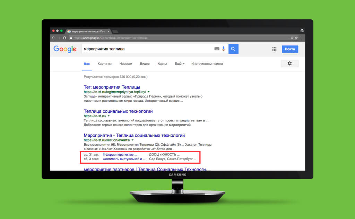Open result Тег: мероприятия Теплицы
The height and width of the screenshot is (219, 355).
click(x=112, y=87)
